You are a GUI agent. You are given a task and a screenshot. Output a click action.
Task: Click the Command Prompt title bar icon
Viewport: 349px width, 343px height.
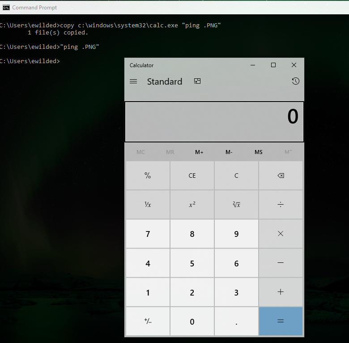[x=6, y=8]
